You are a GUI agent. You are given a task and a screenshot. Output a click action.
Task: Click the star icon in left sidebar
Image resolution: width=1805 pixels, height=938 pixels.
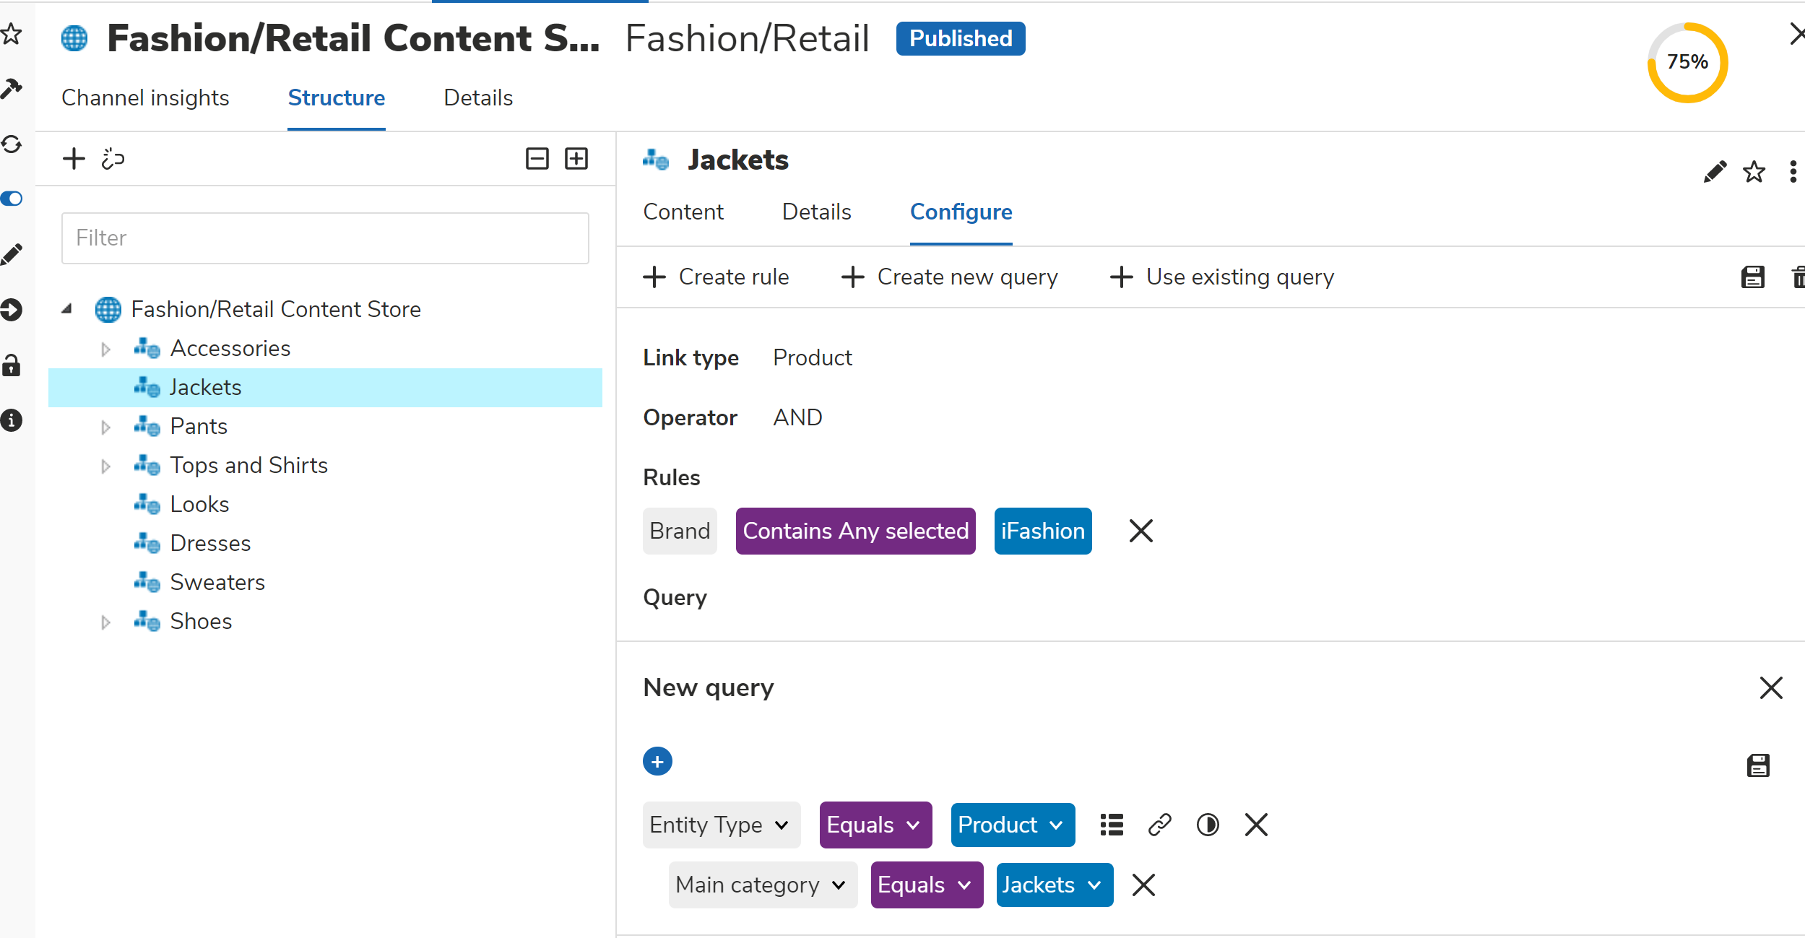[x=11, y=34]
